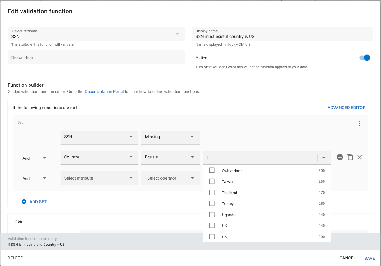381x266 pixels.
Task: Remove the Country condition row
Action: [360, 157]
